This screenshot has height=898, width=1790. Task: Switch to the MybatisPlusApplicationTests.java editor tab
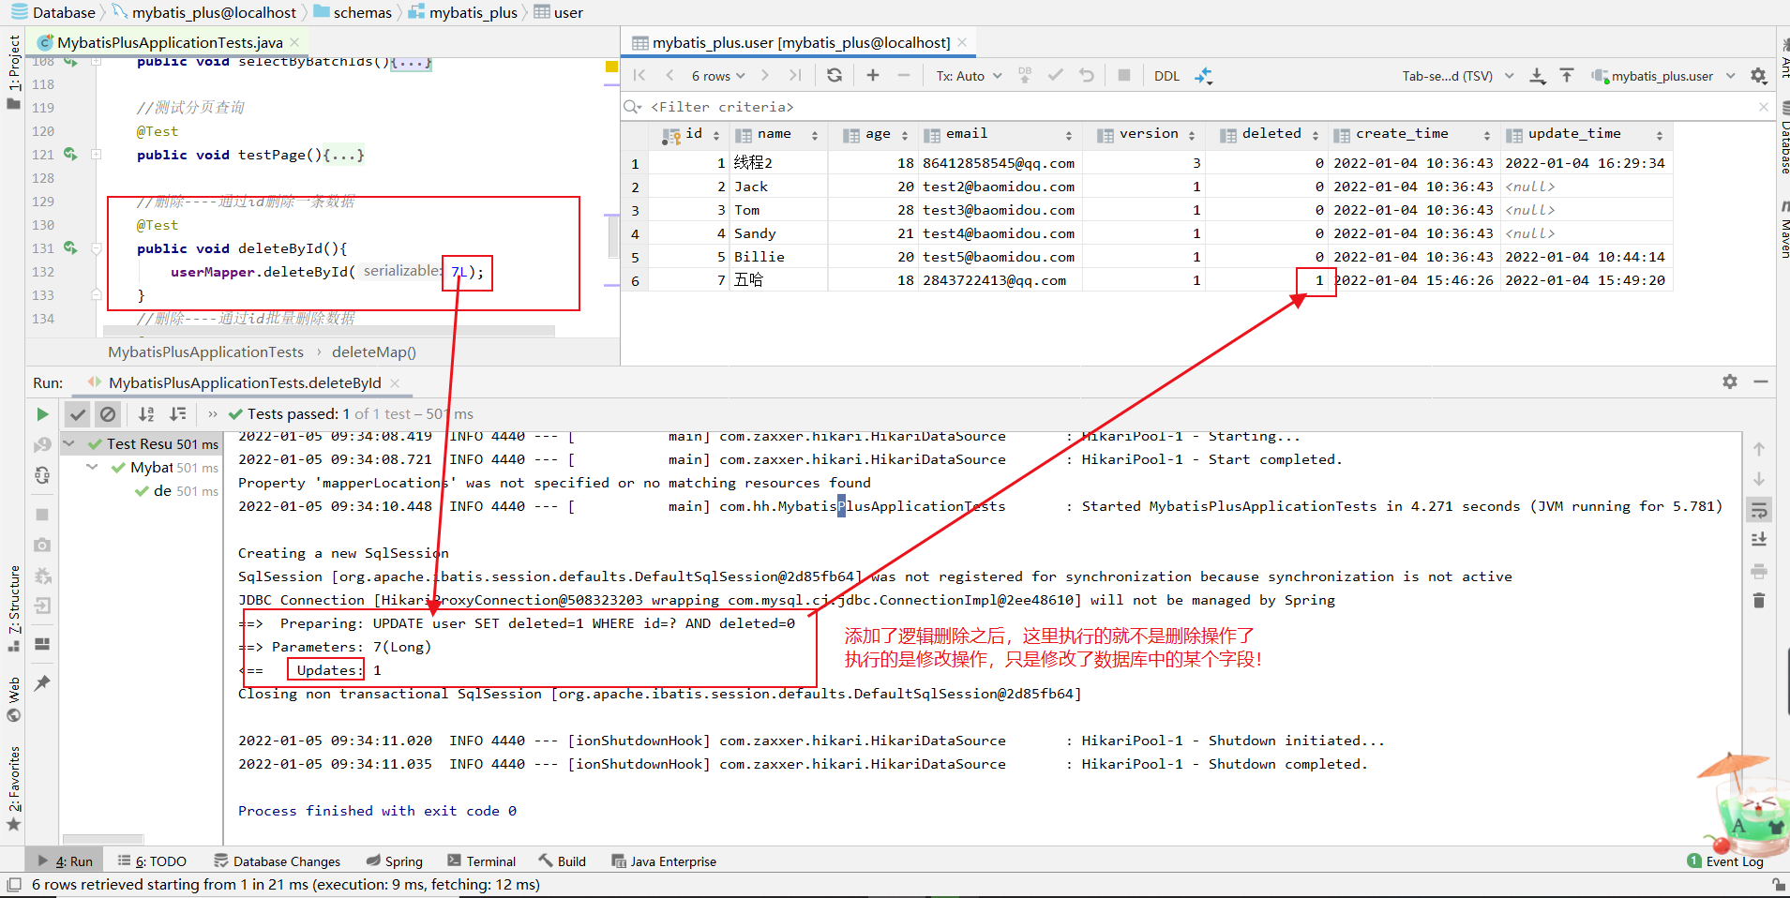pyautogui.click(x=169, y=42)
